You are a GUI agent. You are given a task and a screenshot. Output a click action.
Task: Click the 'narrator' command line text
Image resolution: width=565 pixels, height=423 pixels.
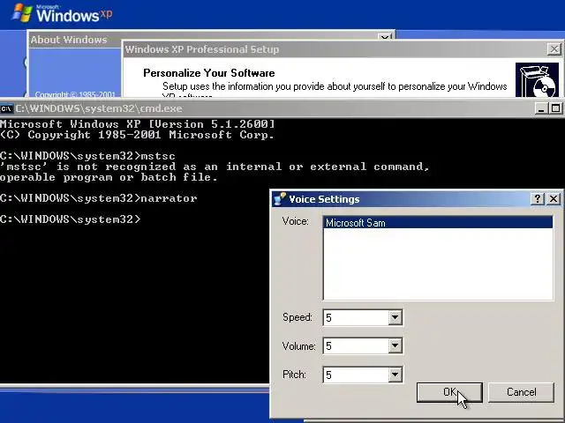click(x=169, y=198)
